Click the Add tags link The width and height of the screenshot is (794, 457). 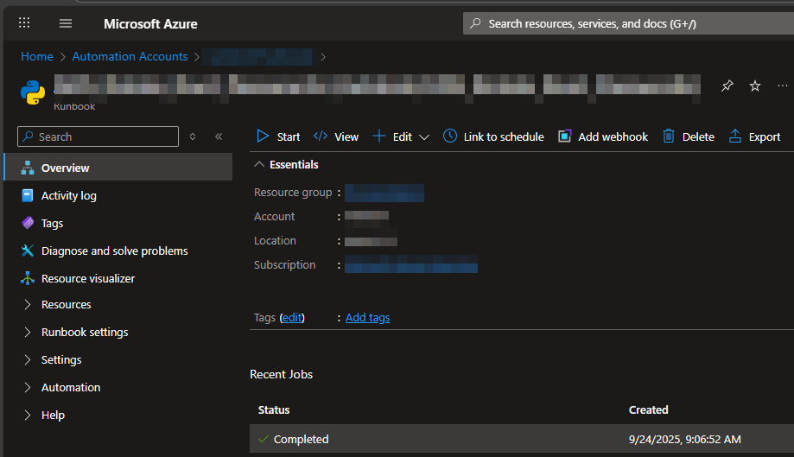[368, 317]
